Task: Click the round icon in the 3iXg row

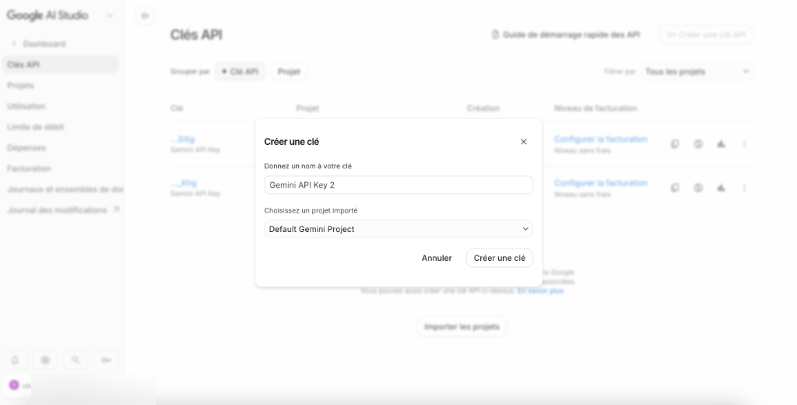Action: click(698, 144)
